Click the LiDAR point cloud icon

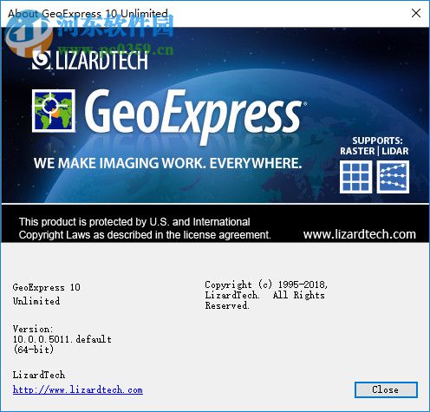coord(393,177)
